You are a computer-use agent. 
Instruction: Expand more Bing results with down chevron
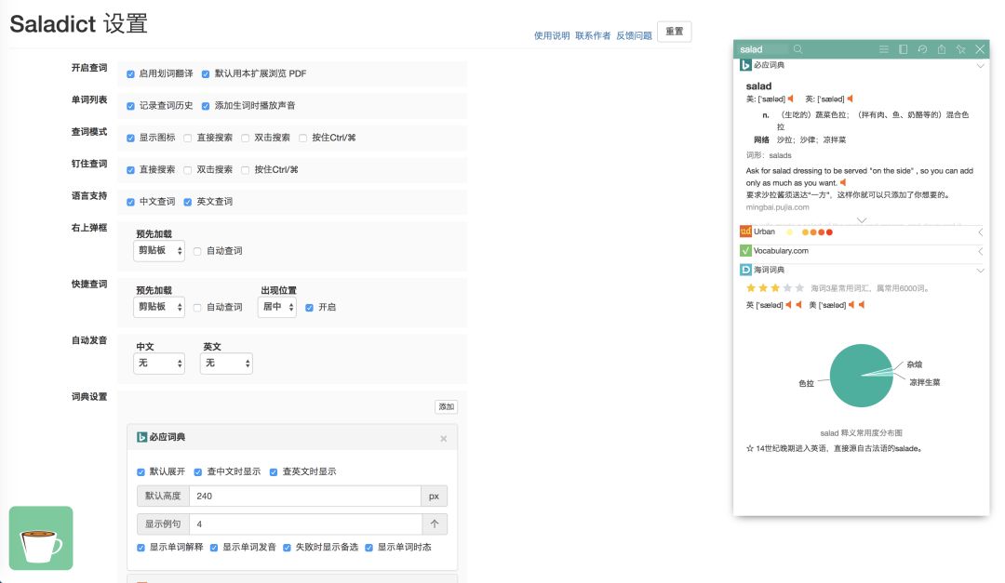coord(862,220)
